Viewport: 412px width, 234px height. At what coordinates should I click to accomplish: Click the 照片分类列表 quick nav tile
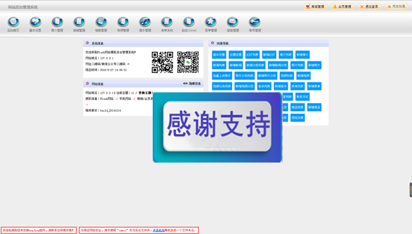point(245,76)
